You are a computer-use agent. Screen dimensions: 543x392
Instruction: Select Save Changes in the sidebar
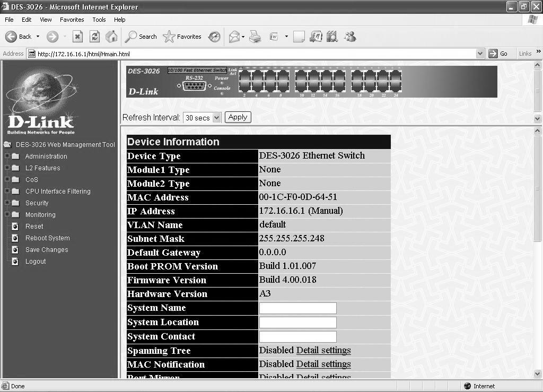(x=47, y=250)
